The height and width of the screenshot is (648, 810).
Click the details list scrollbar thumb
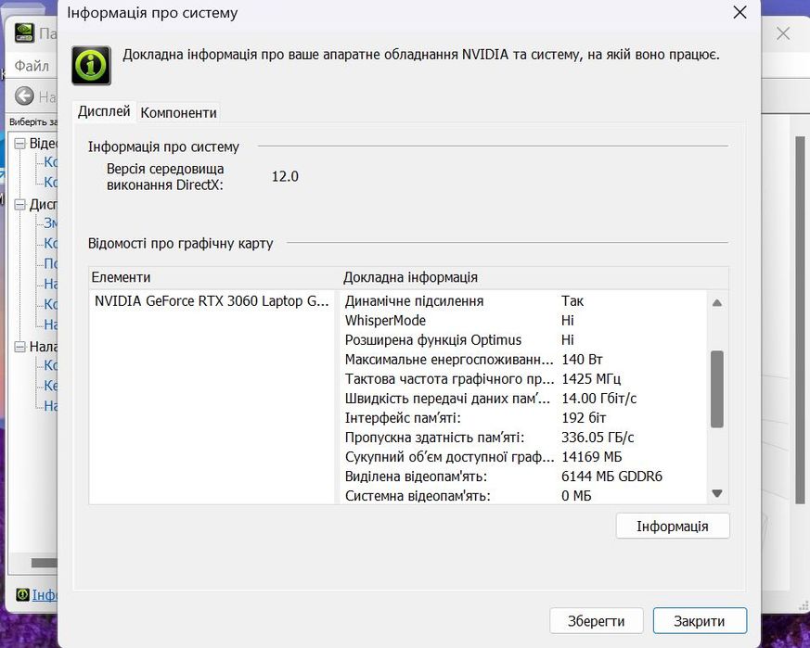click(717, 389)
